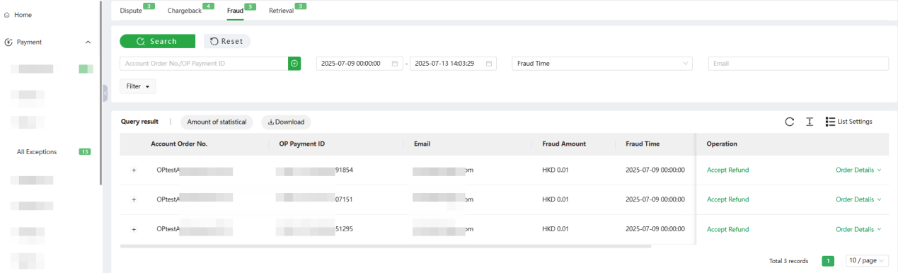Switch to the Dispute tab
898x273 pixels.
(131, 11)
